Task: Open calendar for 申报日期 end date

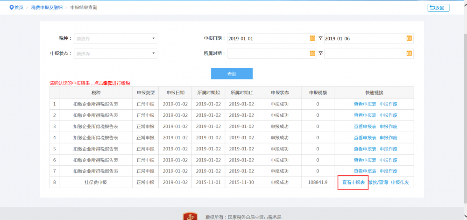Action: (x=409, y=38)
